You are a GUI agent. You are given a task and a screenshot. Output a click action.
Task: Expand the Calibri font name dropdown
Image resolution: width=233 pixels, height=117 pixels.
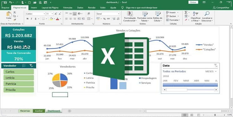click(x=44, y=14)
